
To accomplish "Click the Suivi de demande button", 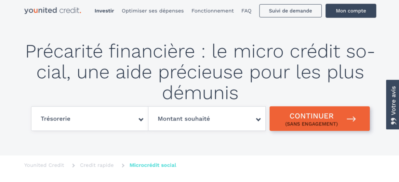I will pyautogui.click(x=290, y=11).
